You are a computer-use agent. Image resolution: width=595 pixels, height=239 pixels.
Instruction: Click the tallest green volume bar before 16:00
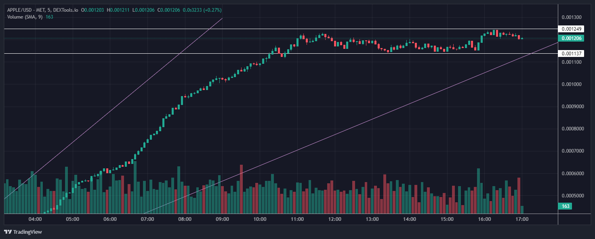point(479,190)
